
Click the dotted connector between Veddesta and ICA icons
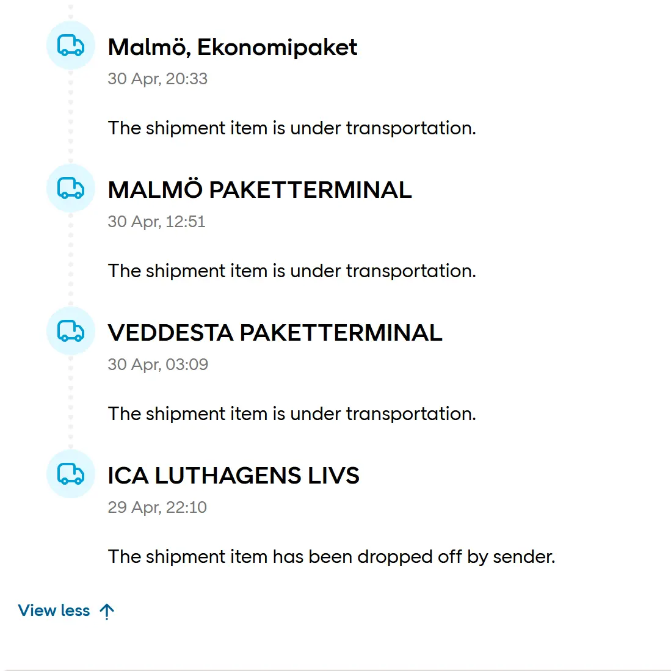pos(71,403)
